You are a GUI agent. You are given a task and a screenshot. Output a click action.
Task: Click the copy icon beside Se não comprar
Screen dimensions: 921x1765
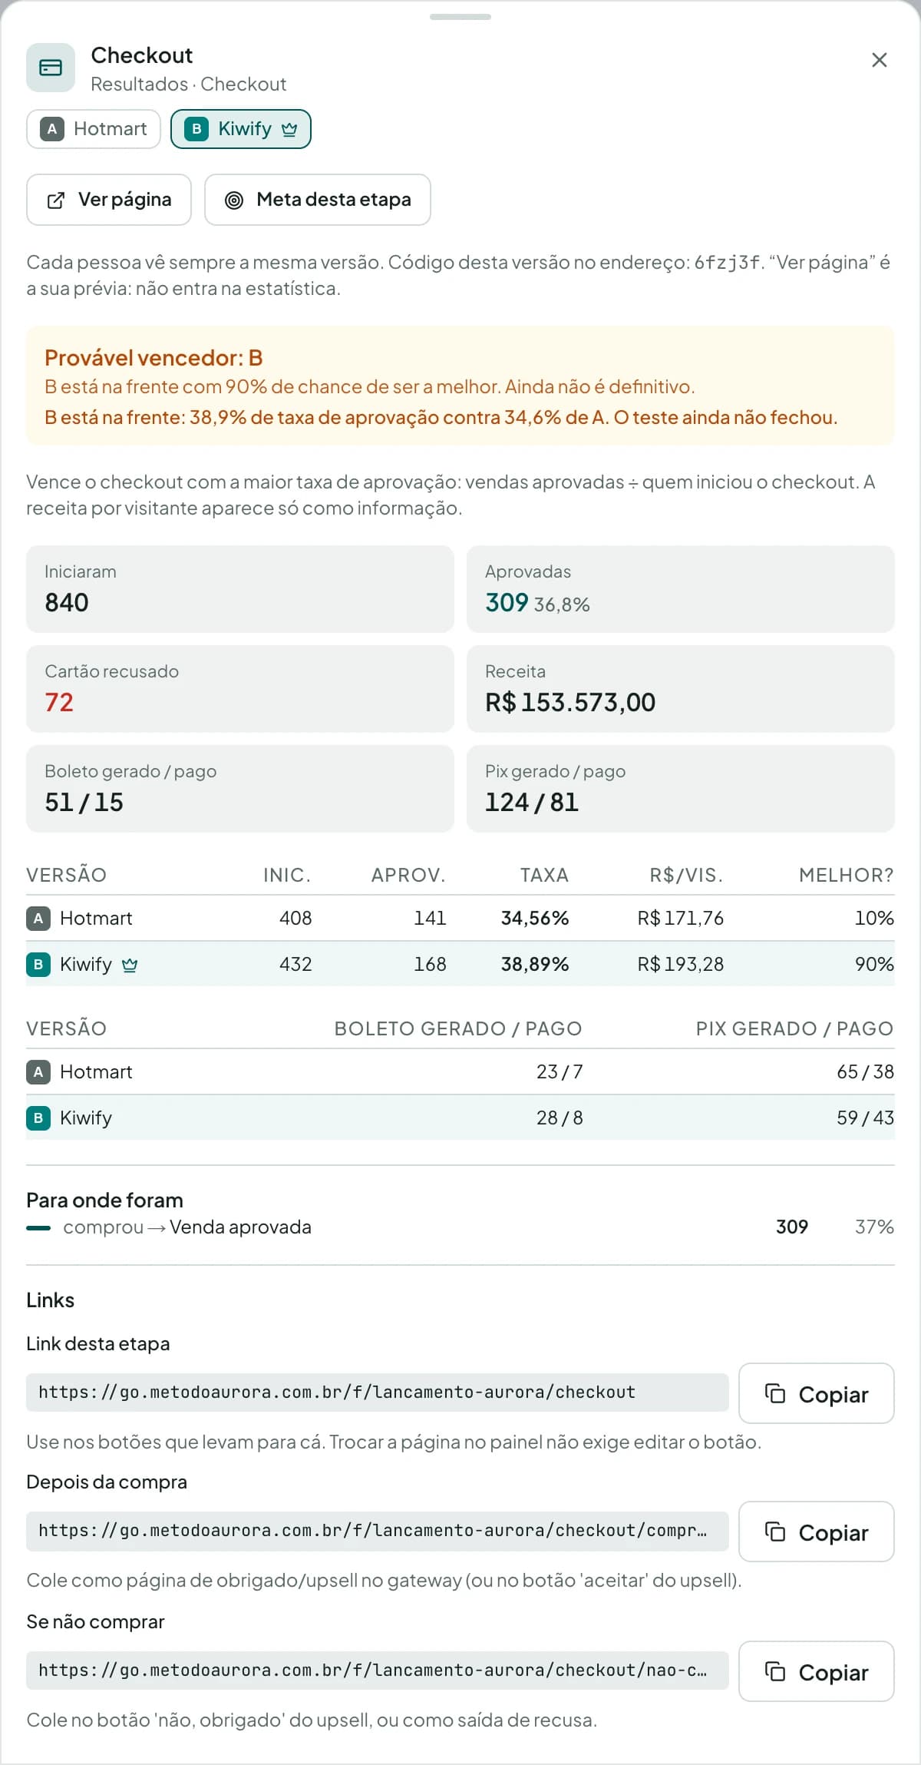point(775,1671)
